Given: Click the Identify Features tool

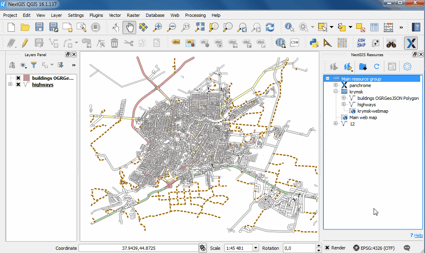Looking at the screenshot, I should [289, 27].
